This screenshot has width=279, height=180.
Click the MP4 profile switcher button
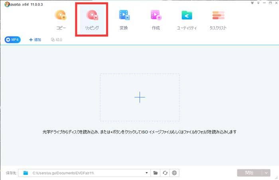[13, 40]
